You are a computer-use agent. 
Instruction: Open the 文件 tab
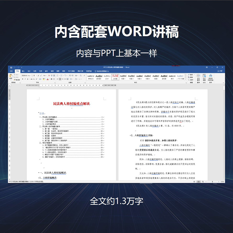pos(11,71)
